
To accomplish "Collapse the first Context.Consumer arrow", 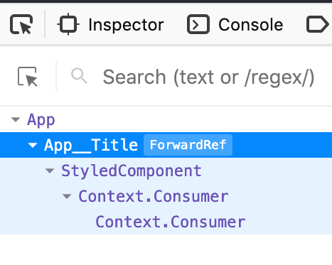I will [67, 196].
